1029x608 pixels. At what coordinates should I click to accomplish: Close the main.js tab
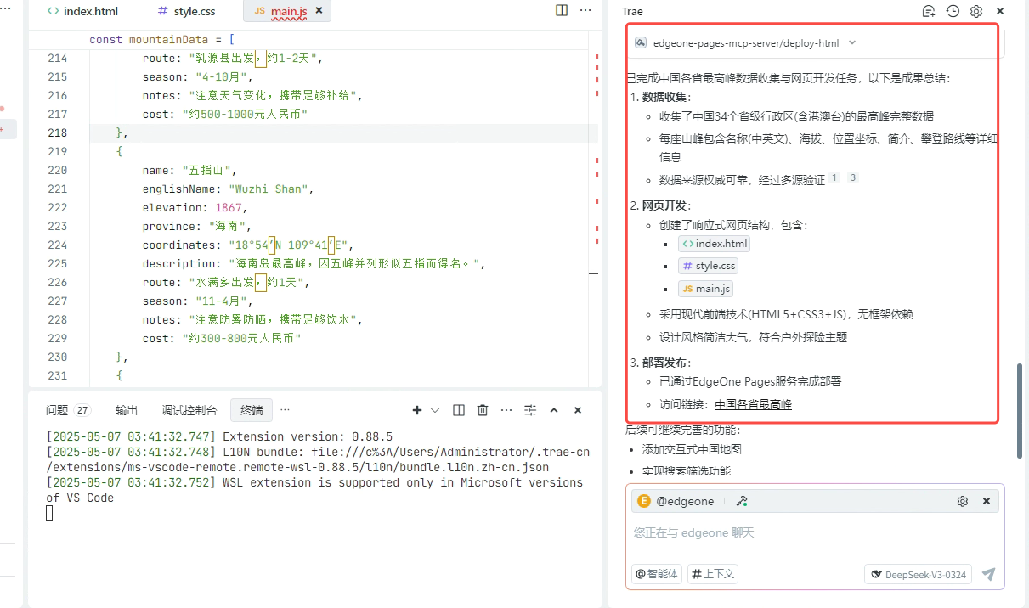(x=319, y=11)
